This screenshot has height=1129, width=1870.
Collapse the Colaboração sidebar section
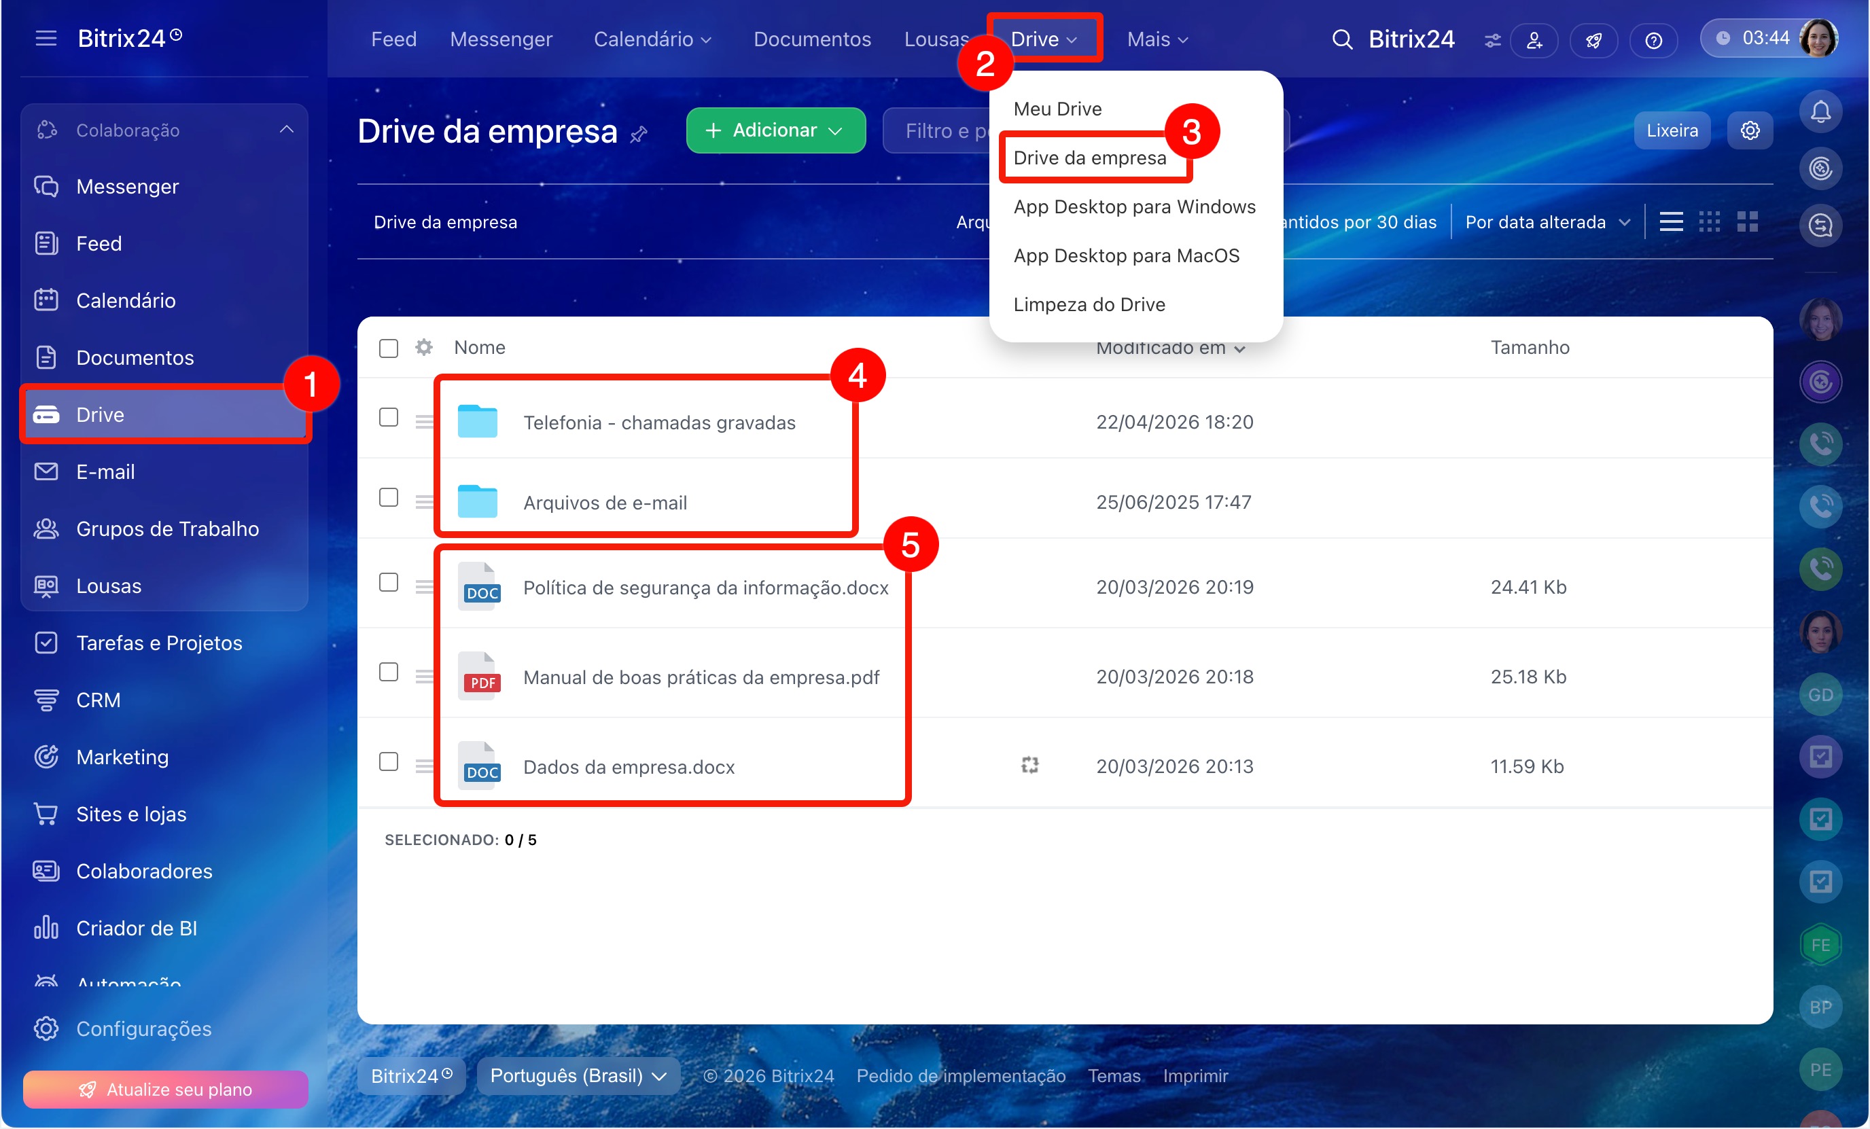click(x=286, y=130)
